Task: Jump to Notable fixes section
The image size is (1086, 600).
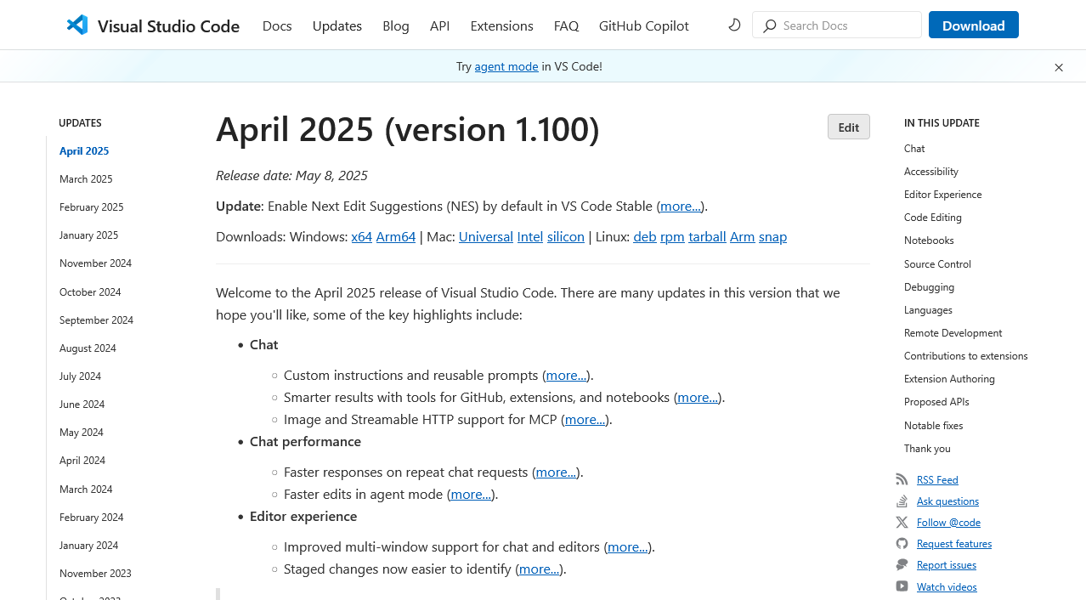Action: 934,426
